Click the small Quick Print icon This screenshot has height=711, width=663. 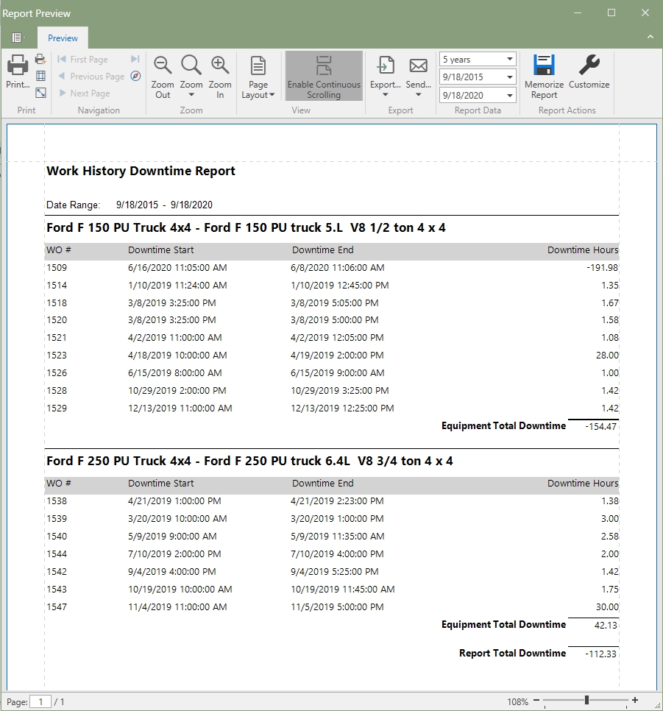[x=40, y=59]
